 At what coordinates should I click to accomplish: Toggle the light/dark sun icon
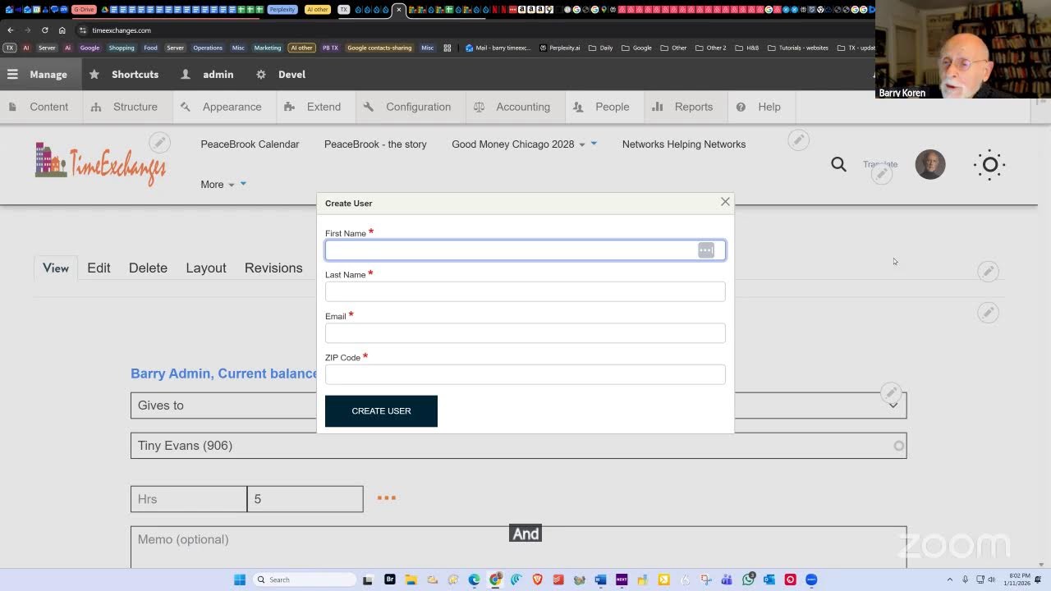click(x=990, y=164)
